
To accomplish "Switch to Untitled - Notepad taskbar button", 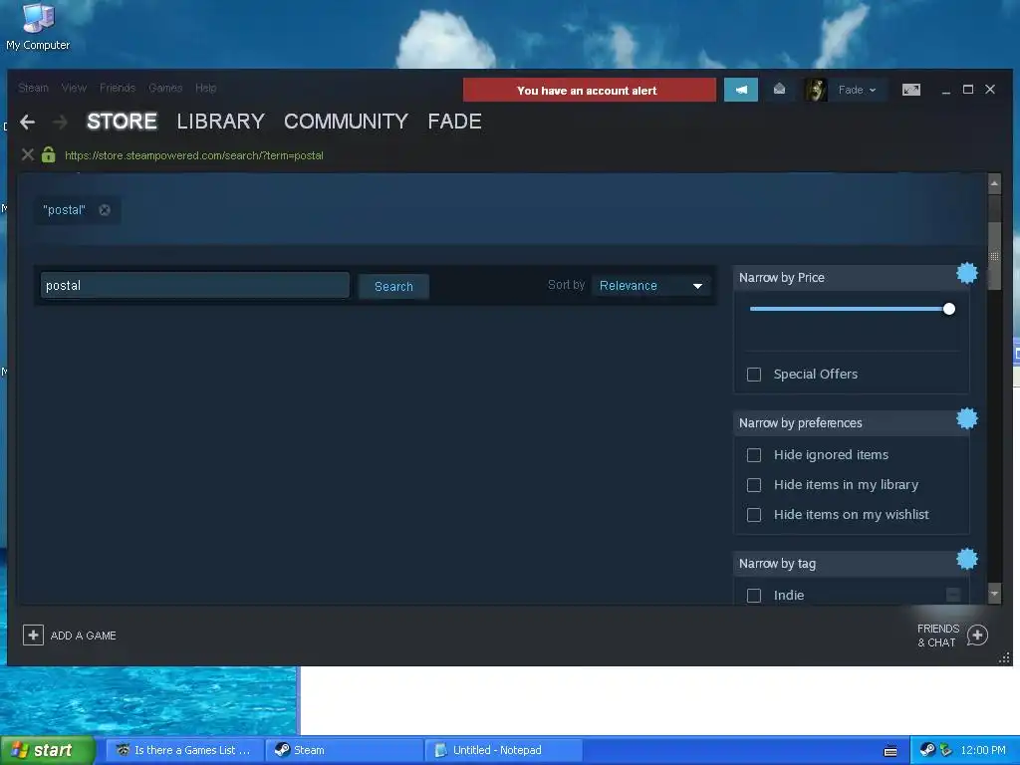I will (503, 750).
